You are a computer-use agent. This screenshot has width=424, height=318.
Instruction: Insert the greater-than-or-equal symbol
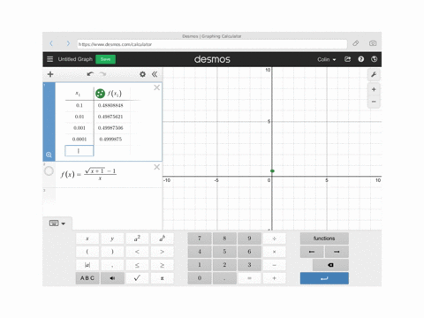(162, 265)
